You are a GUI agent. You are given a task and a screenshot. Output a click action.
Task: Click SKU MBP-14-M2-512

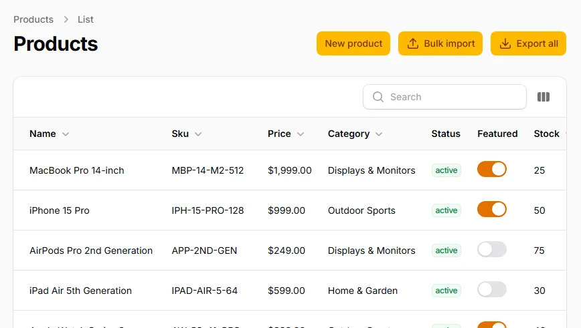coord(207,170)
